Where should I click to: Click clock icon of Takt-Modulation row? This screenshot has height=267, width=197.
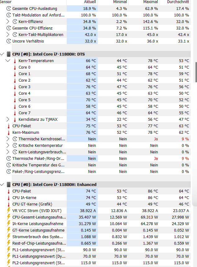(x=9, y=15)
